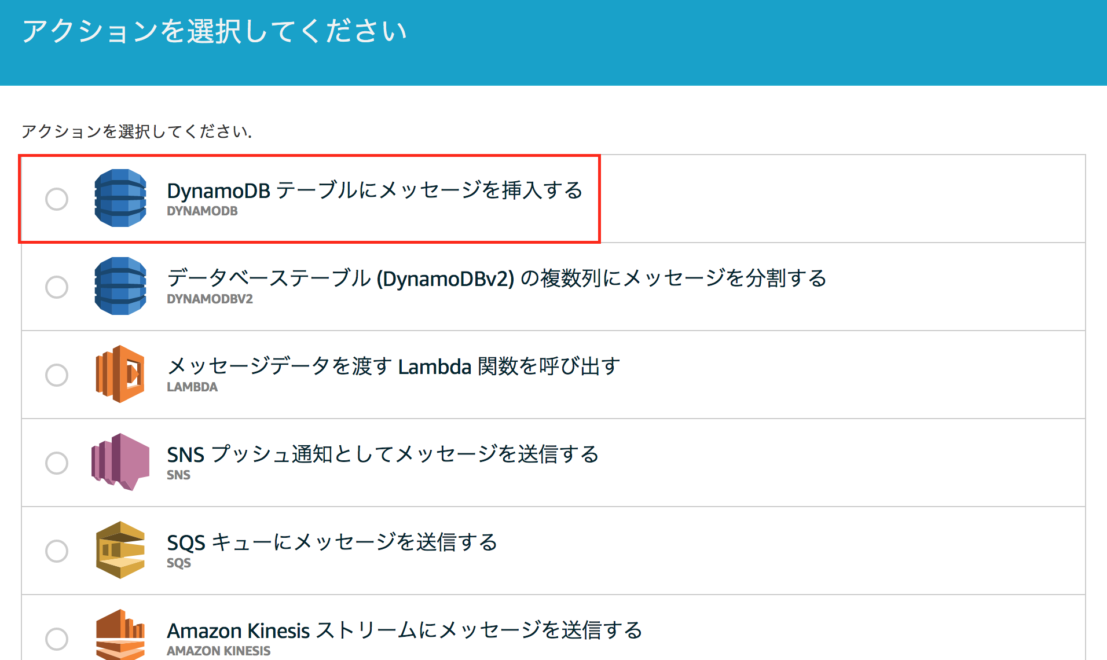Click 'SQS キューにメッセージを送信する' title

point(332,542)
